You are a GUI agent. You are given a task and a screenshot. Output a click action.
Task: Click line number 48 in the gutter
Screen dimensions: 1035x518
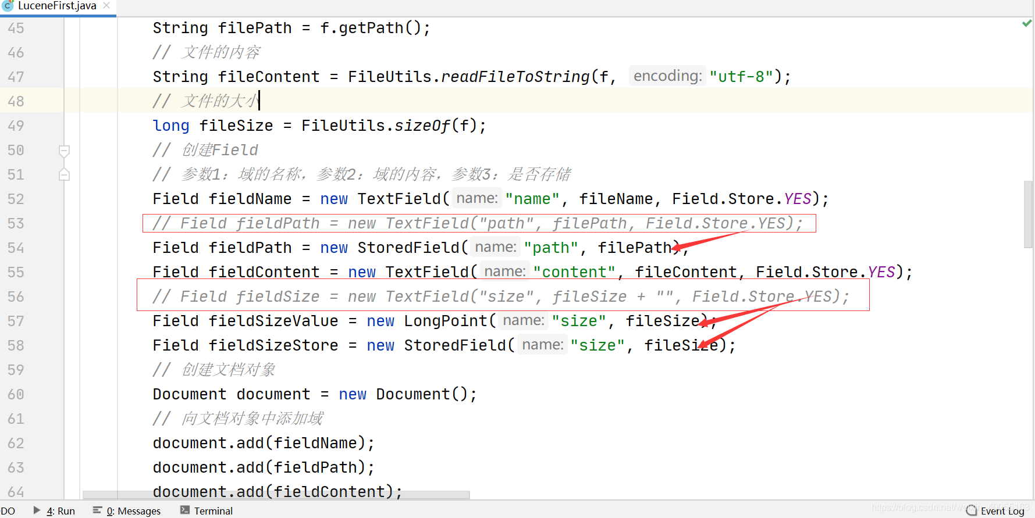16,101
